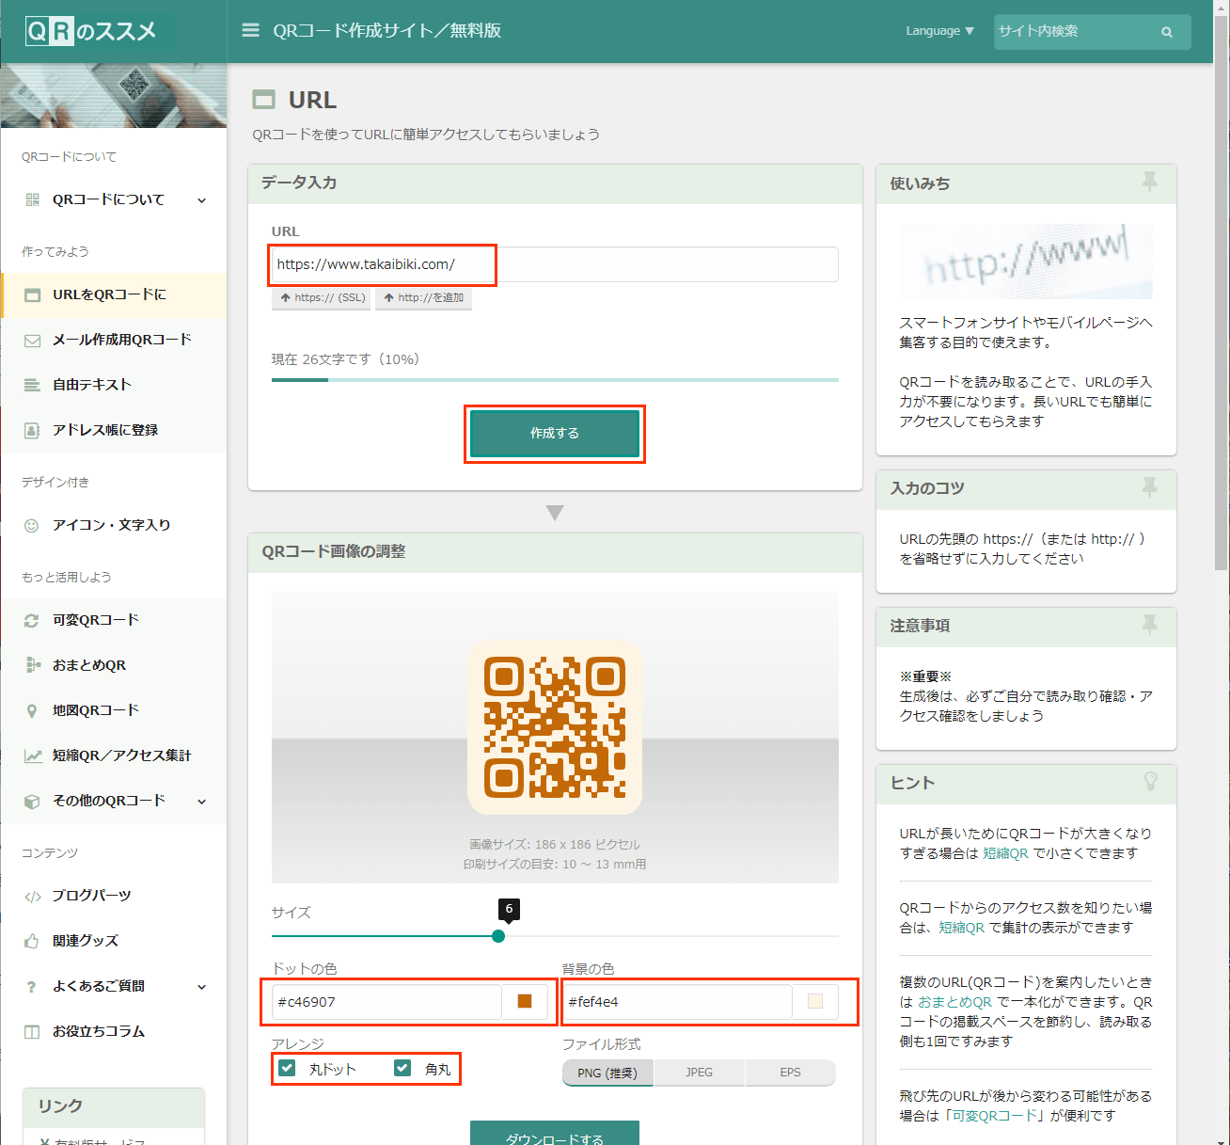Click the pin icon on 注意事項 panel

(1149, 624)
